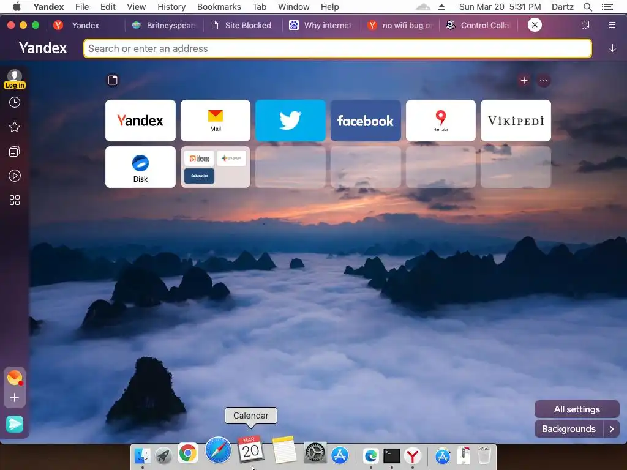Open History clock icon in sidebar
The image size is (627, 470).
15,103
